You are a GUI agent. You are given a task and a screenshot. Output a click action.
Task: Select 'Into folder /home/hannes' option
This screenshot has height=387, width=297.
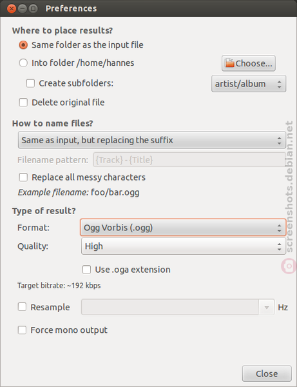23,63
